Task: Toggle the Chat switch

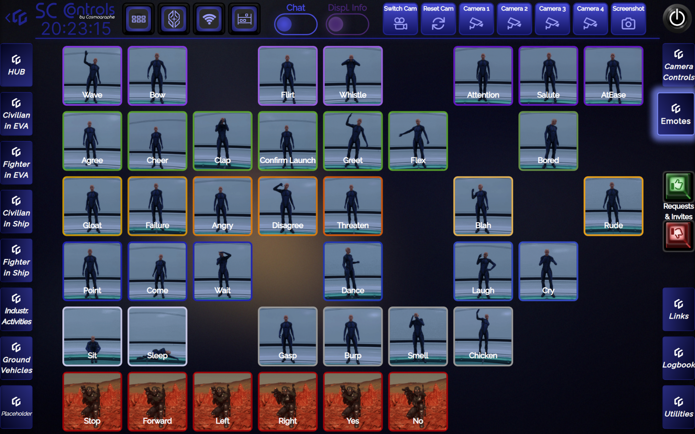Action: pyautogui.click(x=296, y=24)
